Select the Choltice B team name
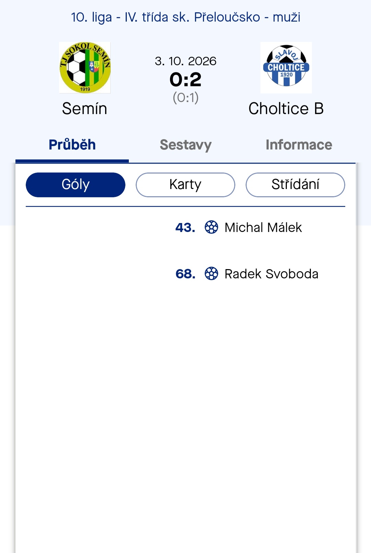This screenshot has width=371, height=553. [286, 109]
